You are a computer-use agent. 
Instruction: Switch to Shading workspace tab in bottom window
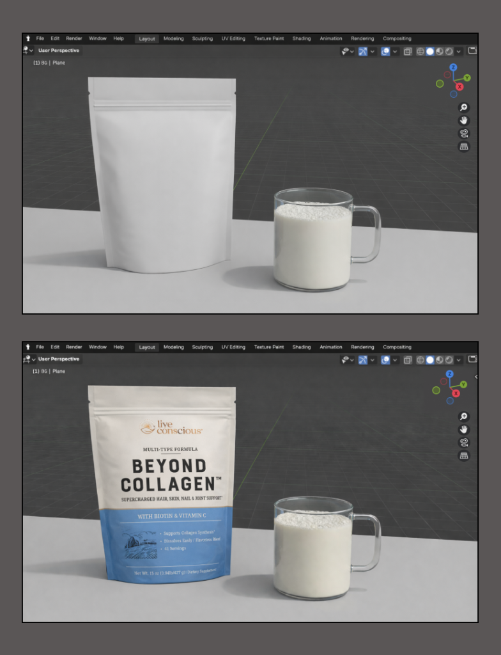(x=302, y=347)
